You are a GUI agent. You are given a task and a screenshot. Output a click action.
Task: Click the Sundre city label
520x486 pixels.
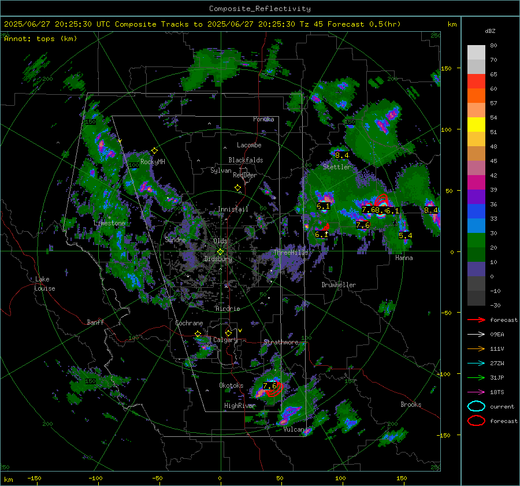(176, 239)
